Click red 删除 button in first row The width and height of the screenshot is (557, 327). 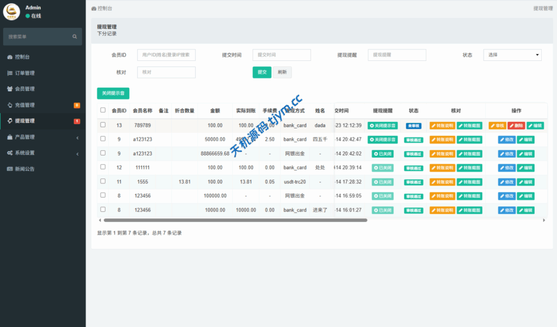(x=516, y=125)
